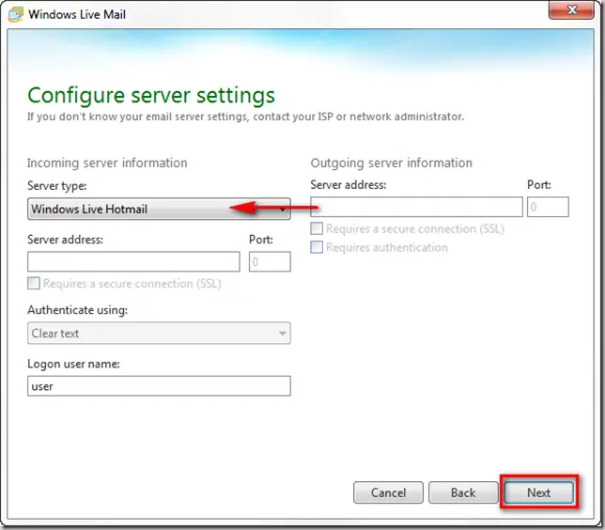The height and width of the screenshot is (530, 605).
Task: Click the Logon user name label
Action: (73, 364)
